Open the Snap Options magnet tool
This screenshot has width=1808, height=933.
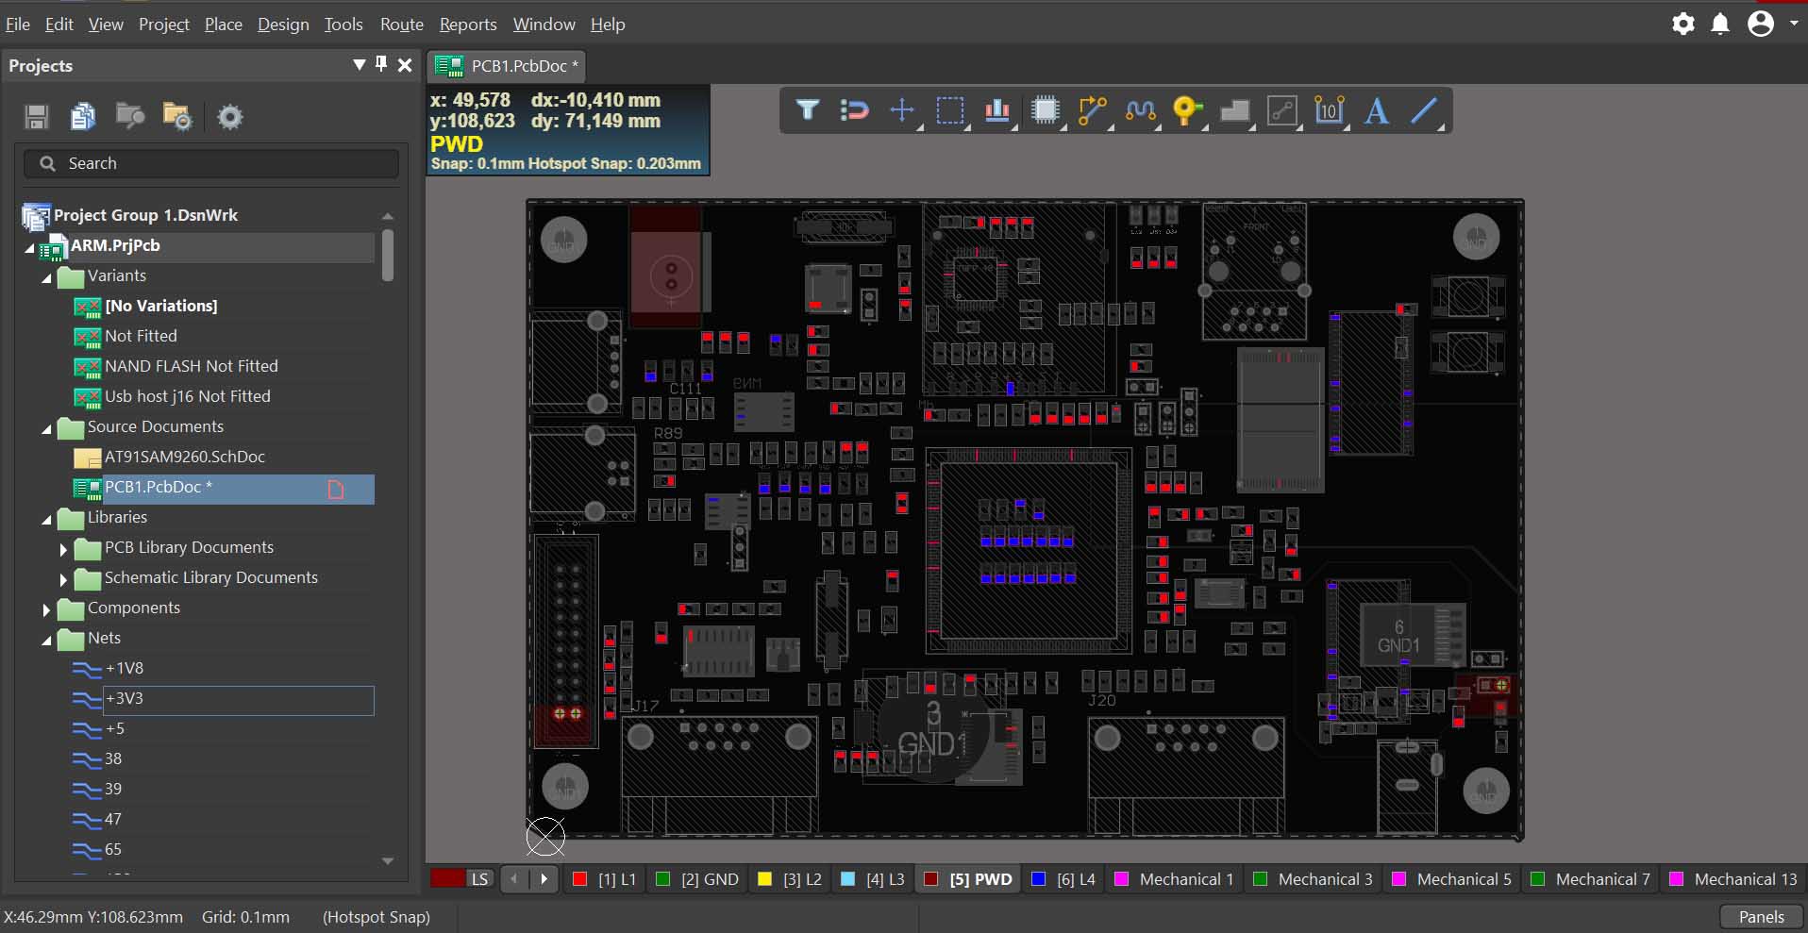pyautogui.click(x=854, y=110)
